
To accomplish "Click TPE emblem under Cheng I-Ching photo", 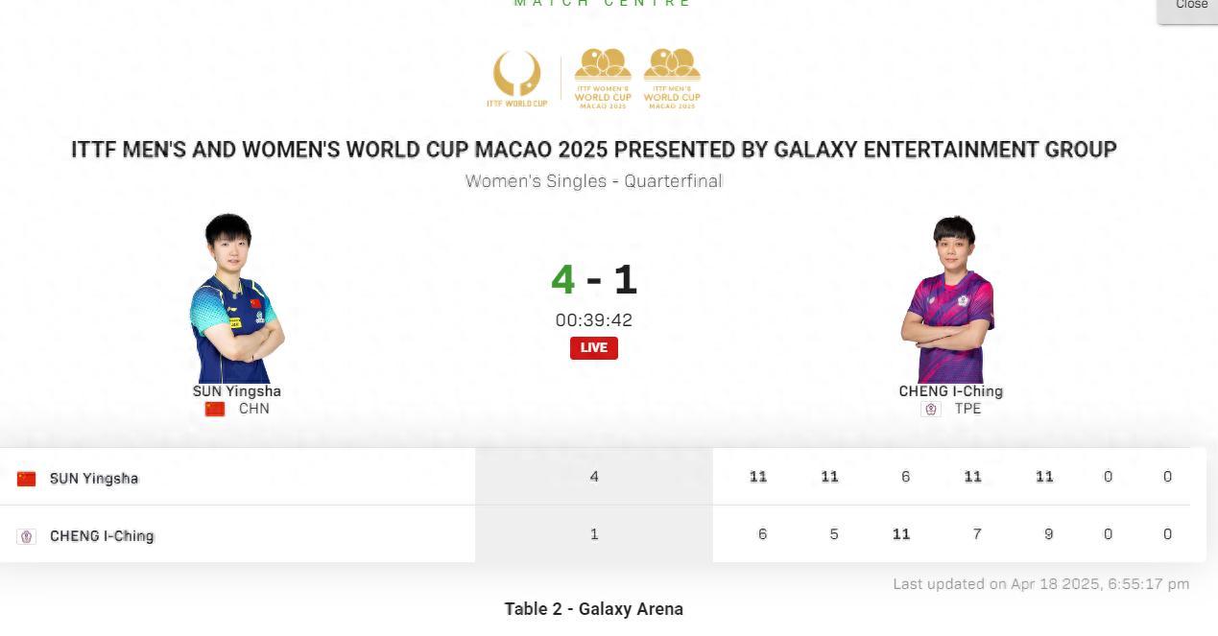I will point(930,409).
